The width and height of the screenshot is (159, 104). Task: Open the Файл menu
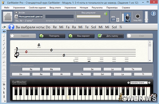pos(7,8)
